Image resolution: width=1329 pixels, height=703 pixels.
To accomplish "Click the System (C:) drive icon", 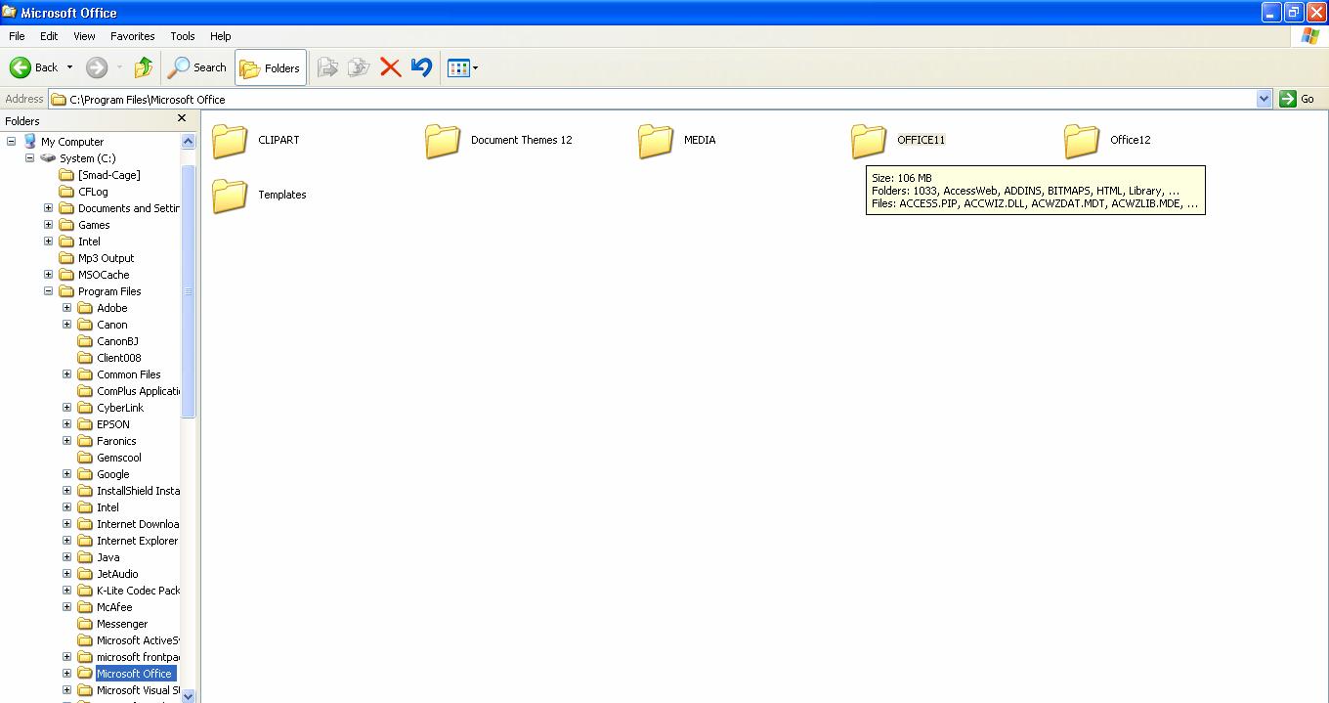I will tap(48, 157).
